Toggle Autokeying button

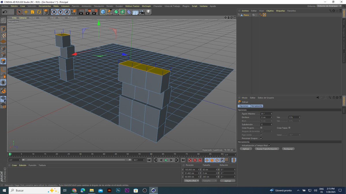click(195, 160)
